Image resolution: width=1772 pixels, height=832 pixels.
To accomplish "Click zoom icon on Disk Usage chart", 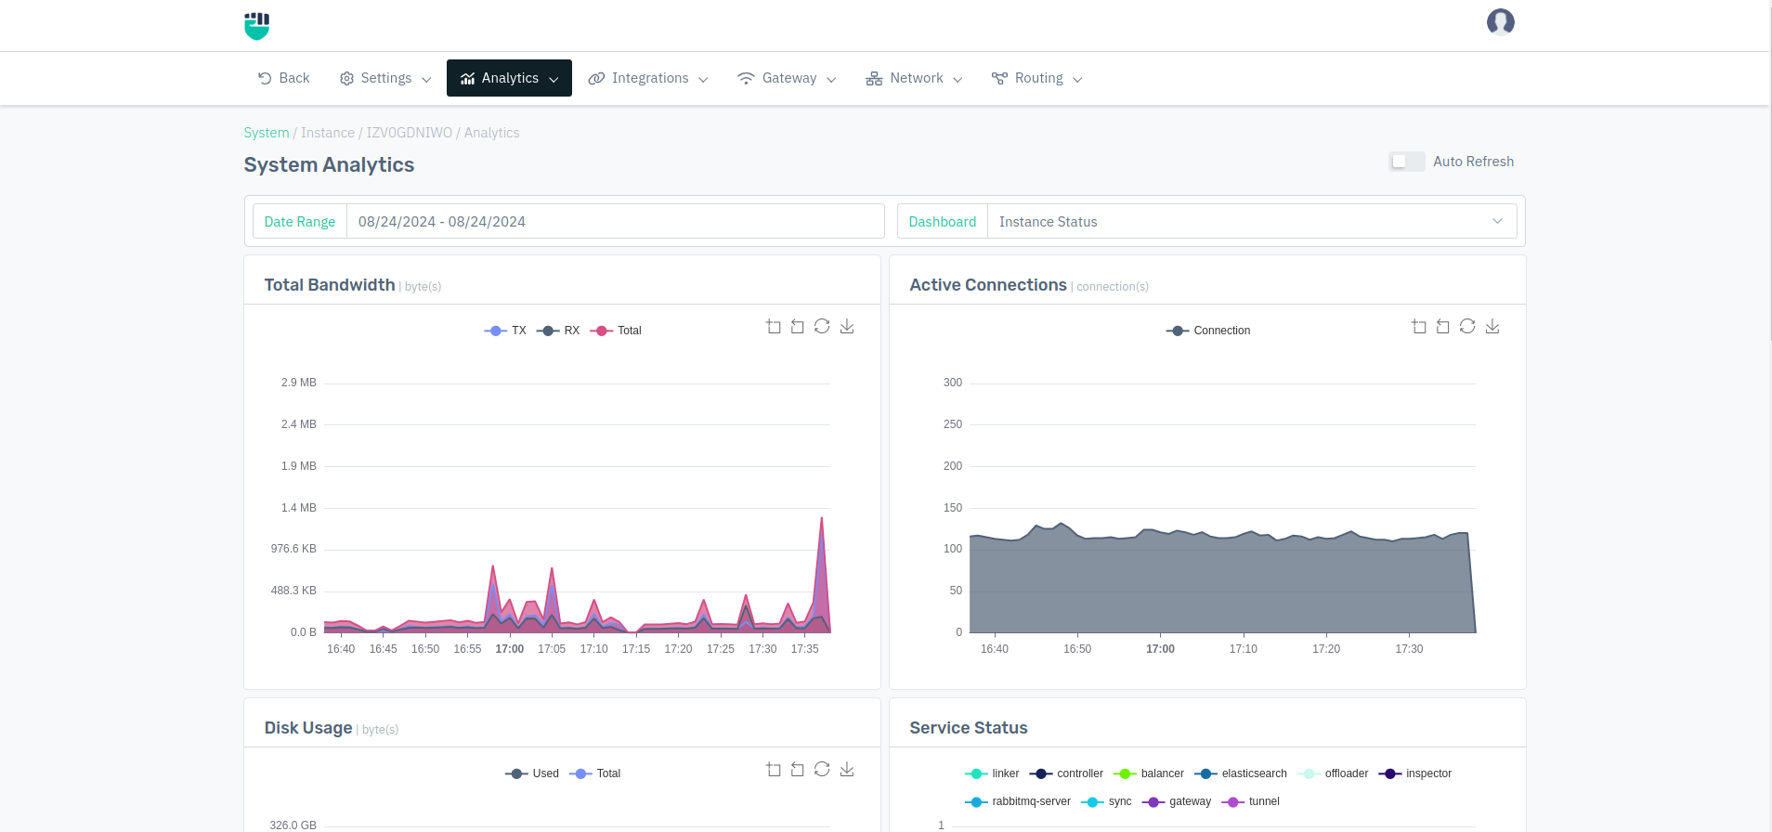I will tap(773, 770).
